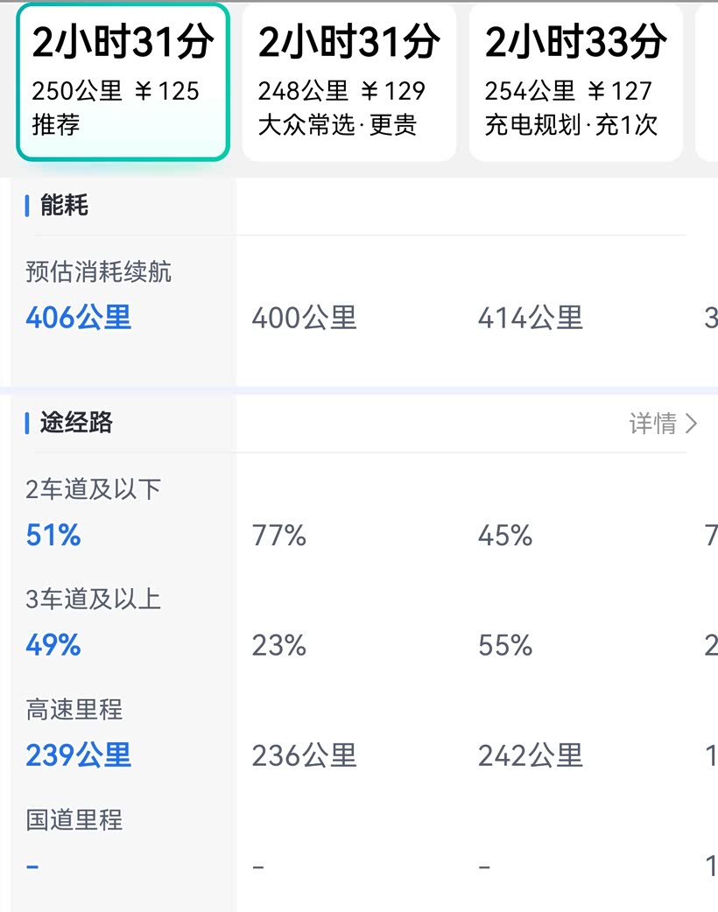This screenshot has height=912, width=718.
Task: Tap the 239公里 highway mileage value
Action: pyautogui.click(x=79, y=754)
